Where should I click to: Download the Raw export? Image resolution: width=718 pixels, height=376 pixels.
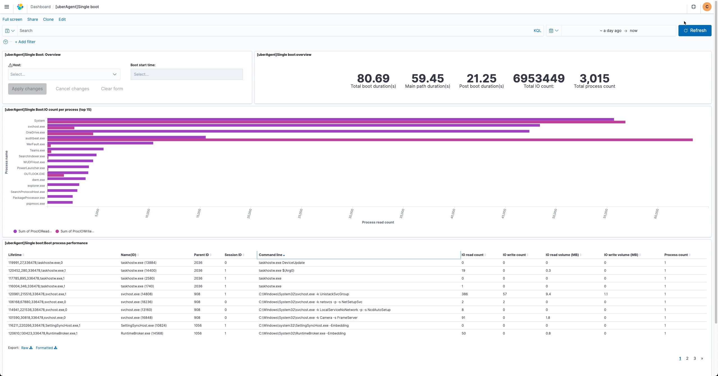point(27,348)
